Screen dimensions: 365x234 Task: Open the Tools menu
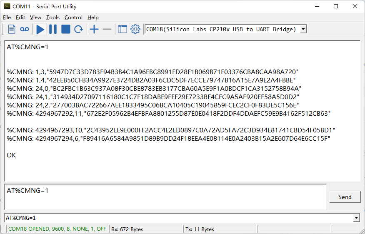[x=53, y=17]
